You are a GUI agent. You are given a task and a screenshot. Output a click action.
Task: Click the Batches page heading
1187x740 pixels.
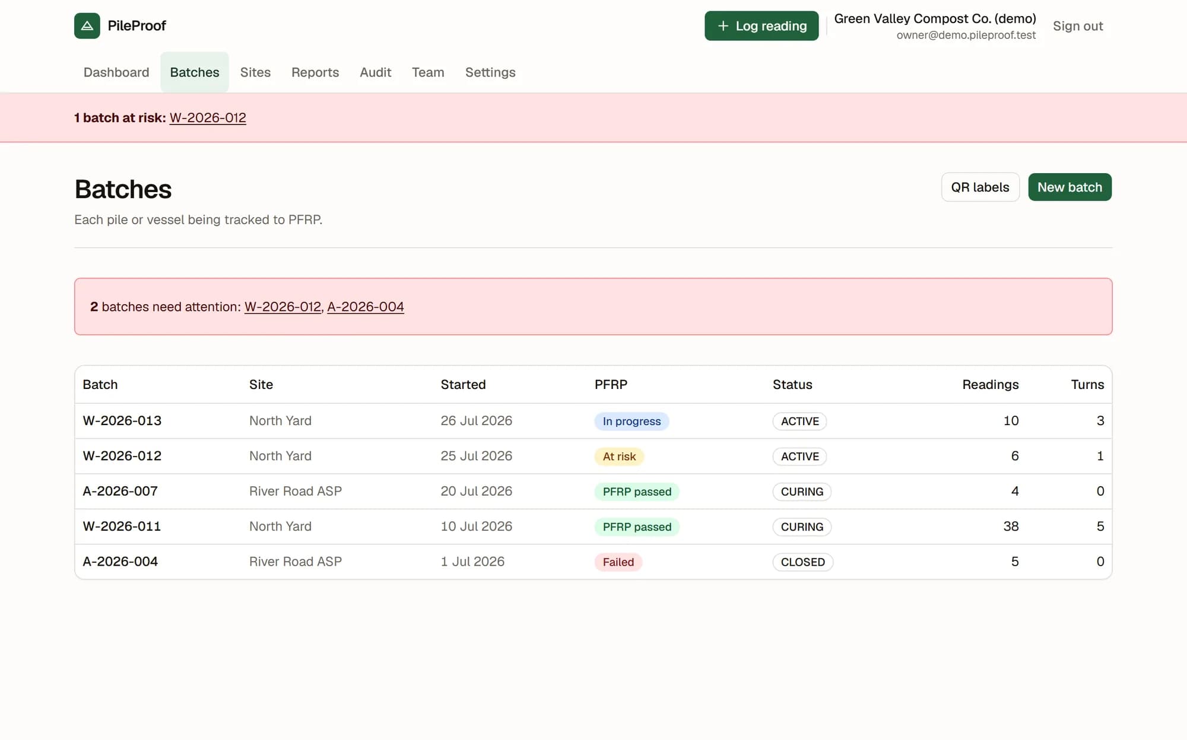pos(123,189)
